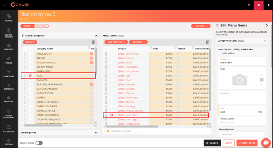This screenshot has width=273, height=148.
Task: Open the live chat bubble icon
Action: (266, 143)
